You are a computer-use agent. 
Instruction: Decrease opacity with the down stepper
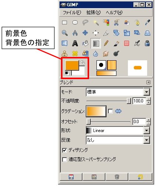pos(149,103)
